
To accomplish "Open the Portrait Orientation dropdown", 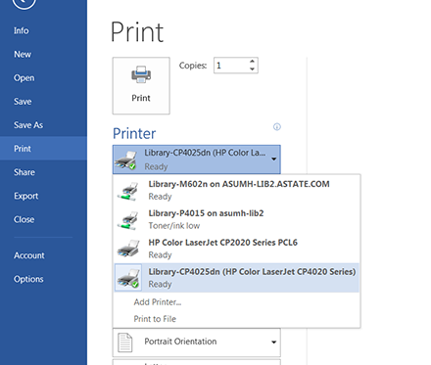I will pos(197,342).
